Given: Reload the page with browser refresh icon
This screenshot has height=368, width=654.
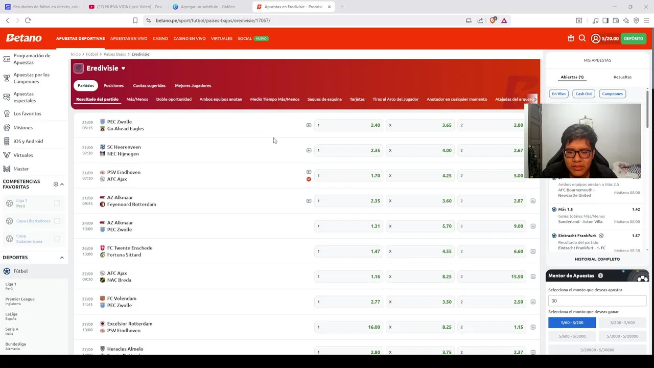Looking at the screenshot, I should (28, 20).
